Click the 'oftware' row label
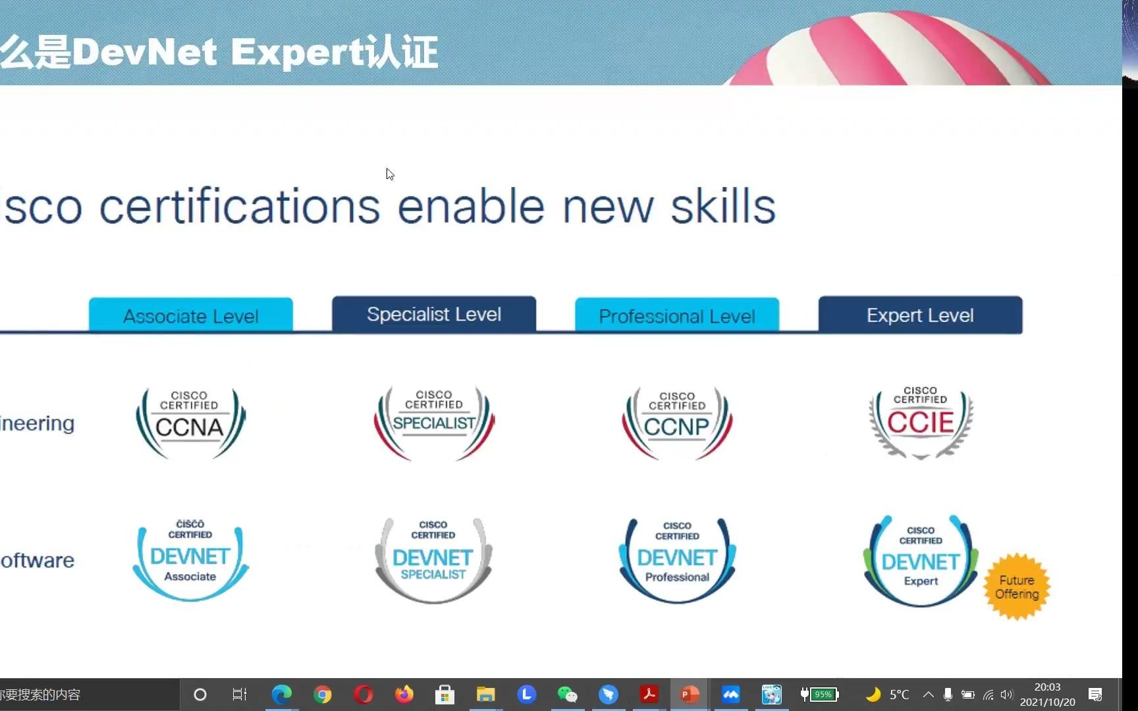 pyautogui.click(x=37, y=560)
